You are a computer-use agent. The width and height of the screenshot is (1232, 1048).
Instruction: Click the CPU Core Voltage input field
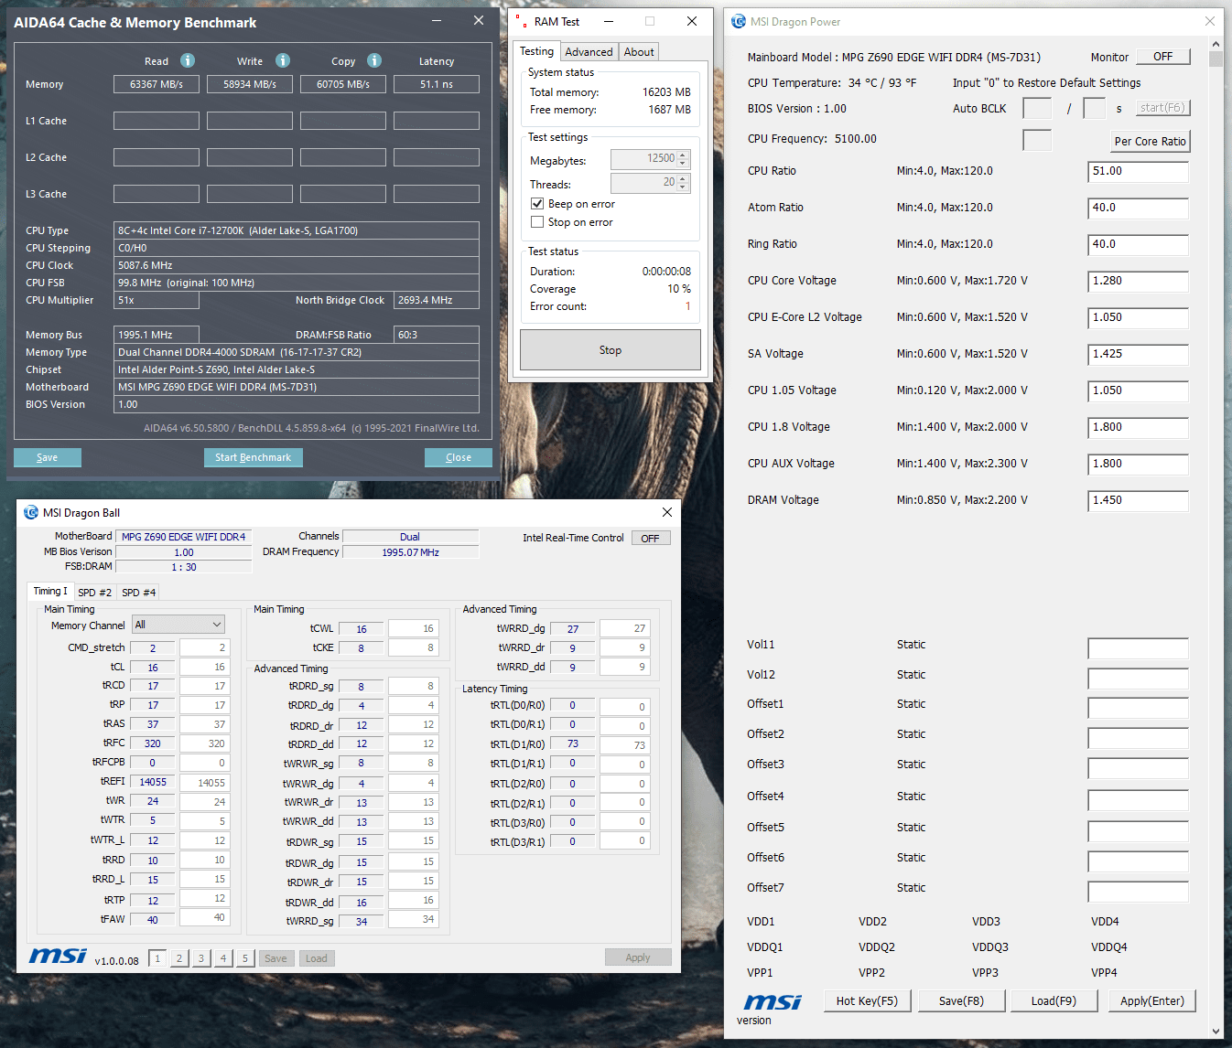[x=1138, y=281]
